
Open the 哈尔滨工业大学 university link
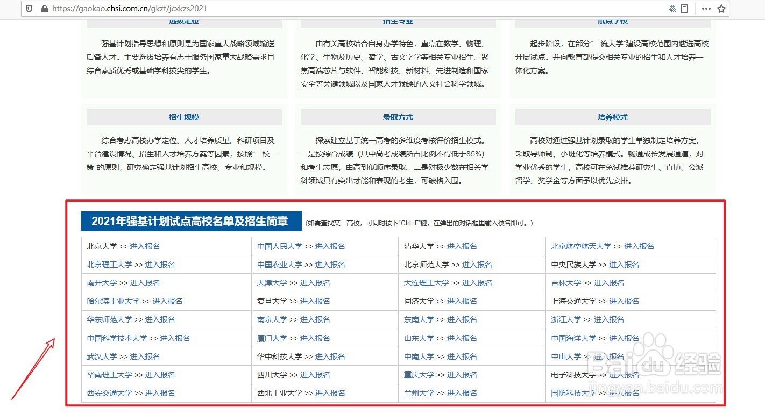coord(114,301)
